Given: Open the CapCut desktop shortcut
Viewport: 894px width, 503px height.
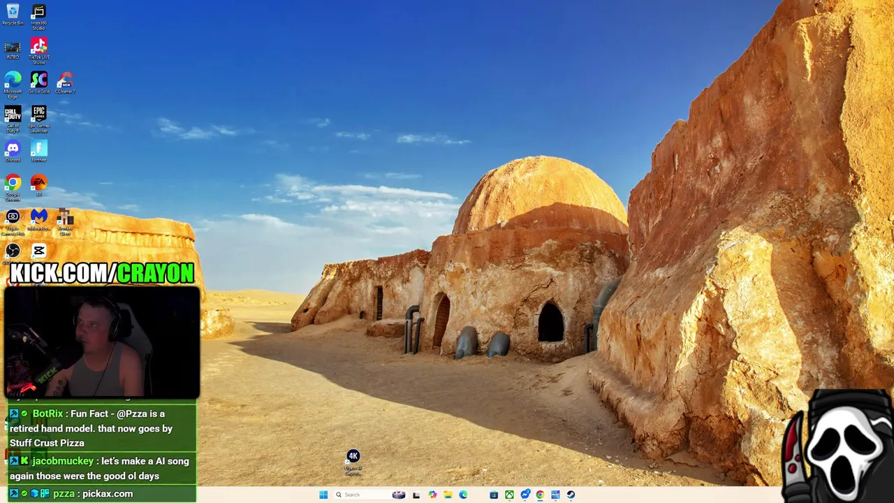Looking at the screenshot, I should coord(38,251).
